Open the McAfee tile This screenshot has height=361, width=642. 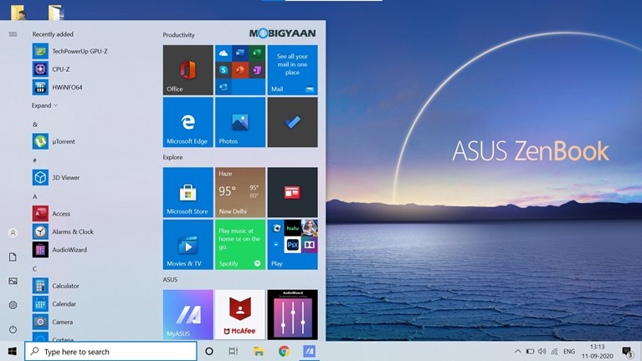tap(240, 314)
